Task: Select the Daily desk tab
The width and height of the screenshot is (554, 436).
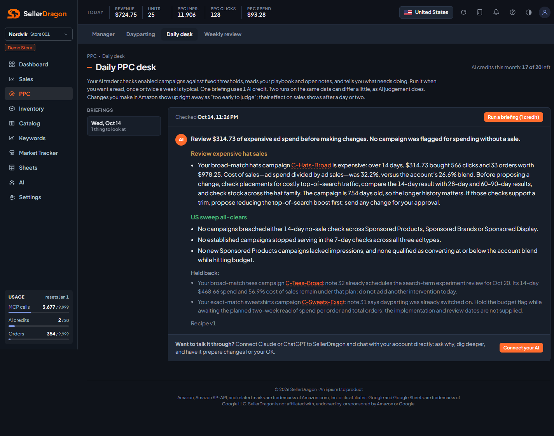Action: pos(180,34)
